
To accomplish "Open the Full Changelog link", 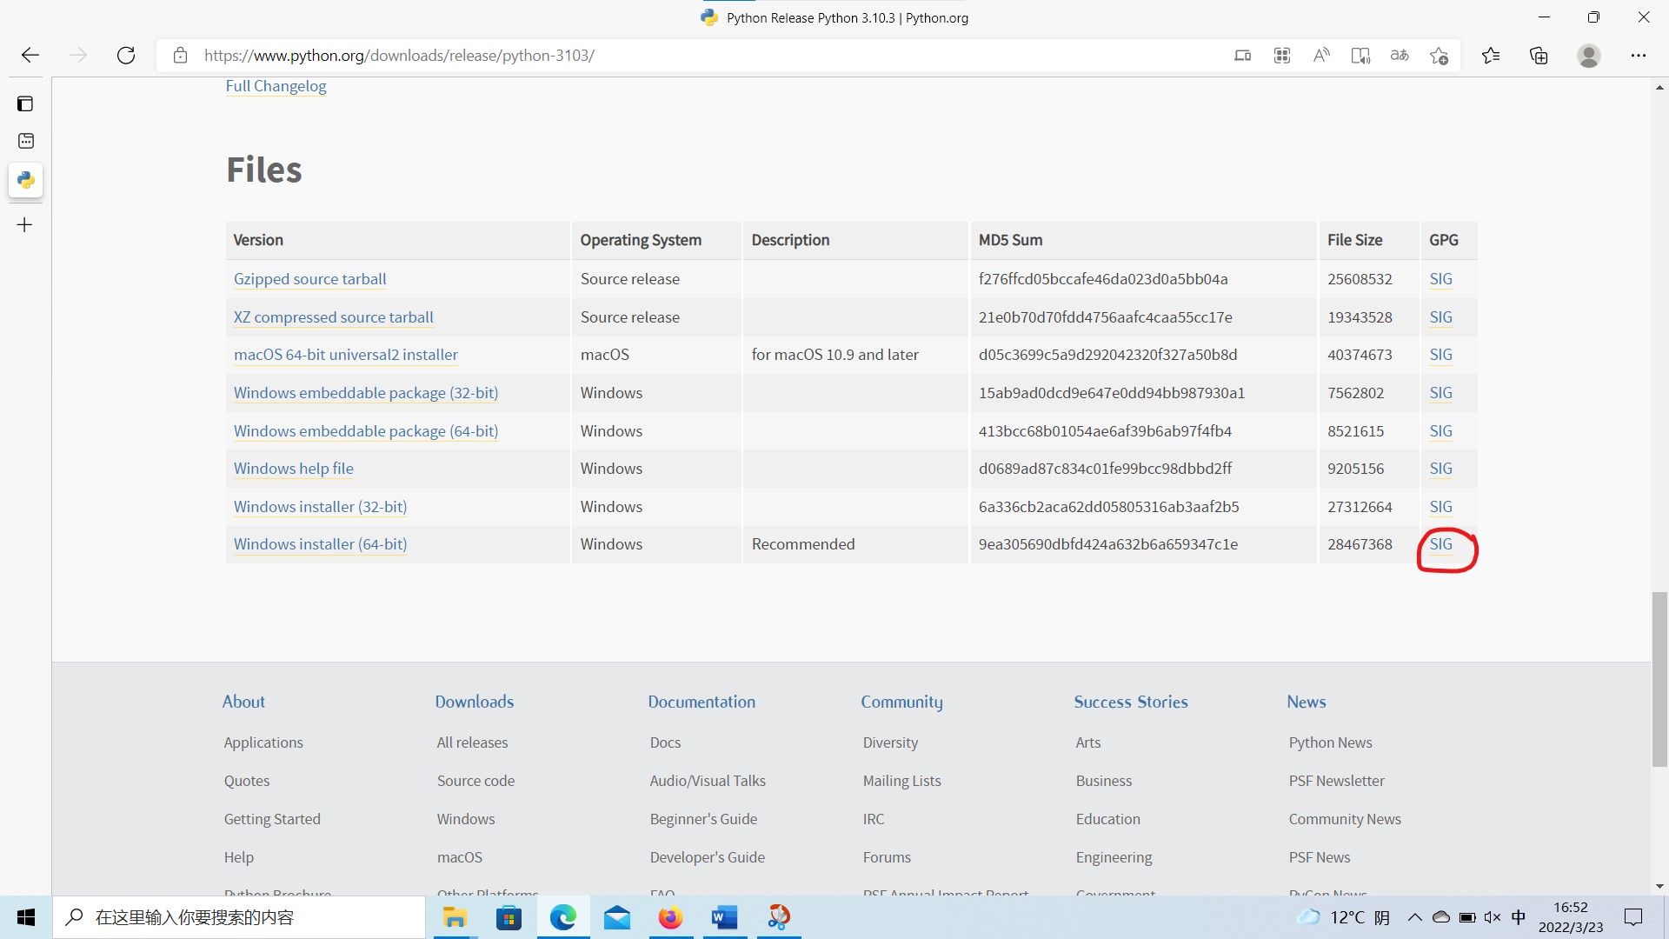I will (x=276, y=86).
